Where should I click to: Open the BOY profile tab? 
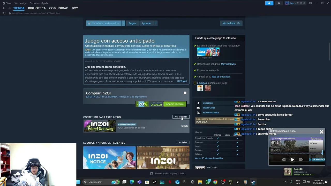pos(75,8)
